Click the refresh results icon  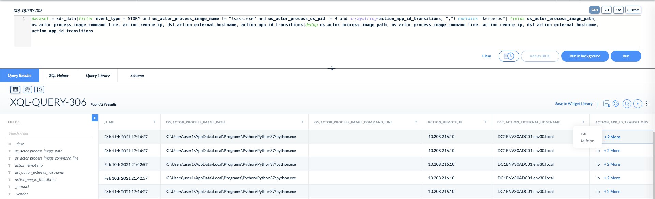click(616, 104)
